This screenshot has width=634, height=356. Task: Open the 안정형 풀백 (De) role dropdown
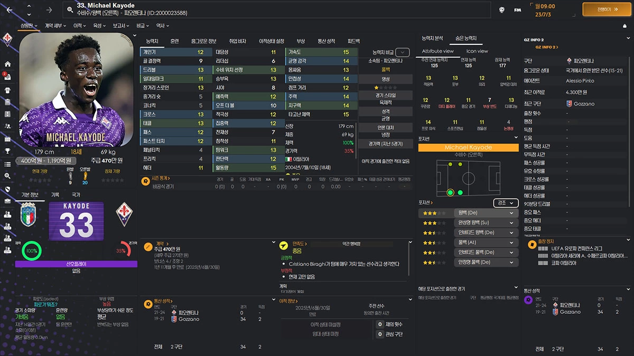486,262
